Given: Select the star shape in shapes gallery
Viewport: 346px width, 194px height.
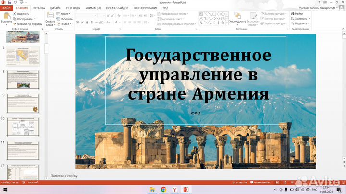Looking at the screenshot, I should tap(223, 23).
